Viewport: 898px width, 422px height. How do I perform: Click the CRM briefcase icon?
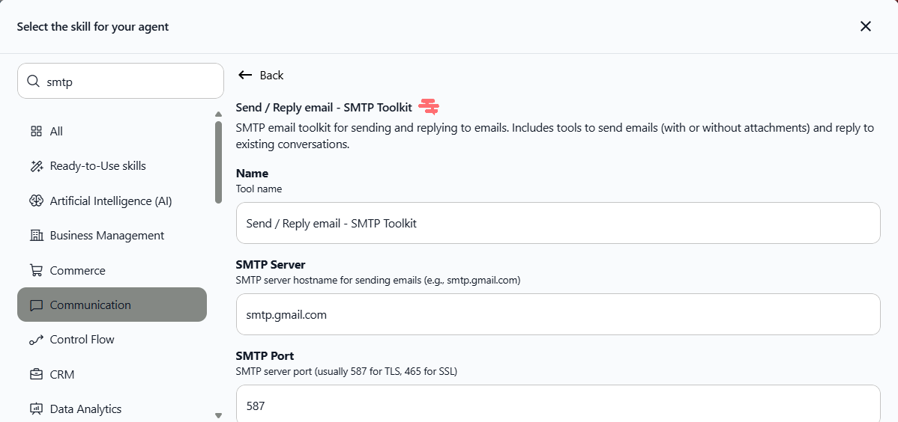pos(36,374)
